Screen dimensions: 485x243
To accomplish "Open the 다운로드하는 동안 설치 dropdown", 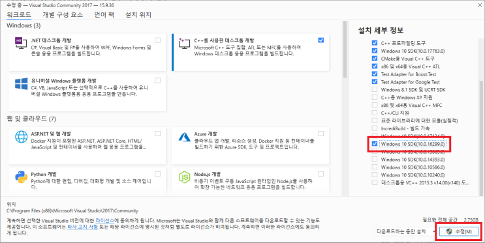I will coord(405,231).
